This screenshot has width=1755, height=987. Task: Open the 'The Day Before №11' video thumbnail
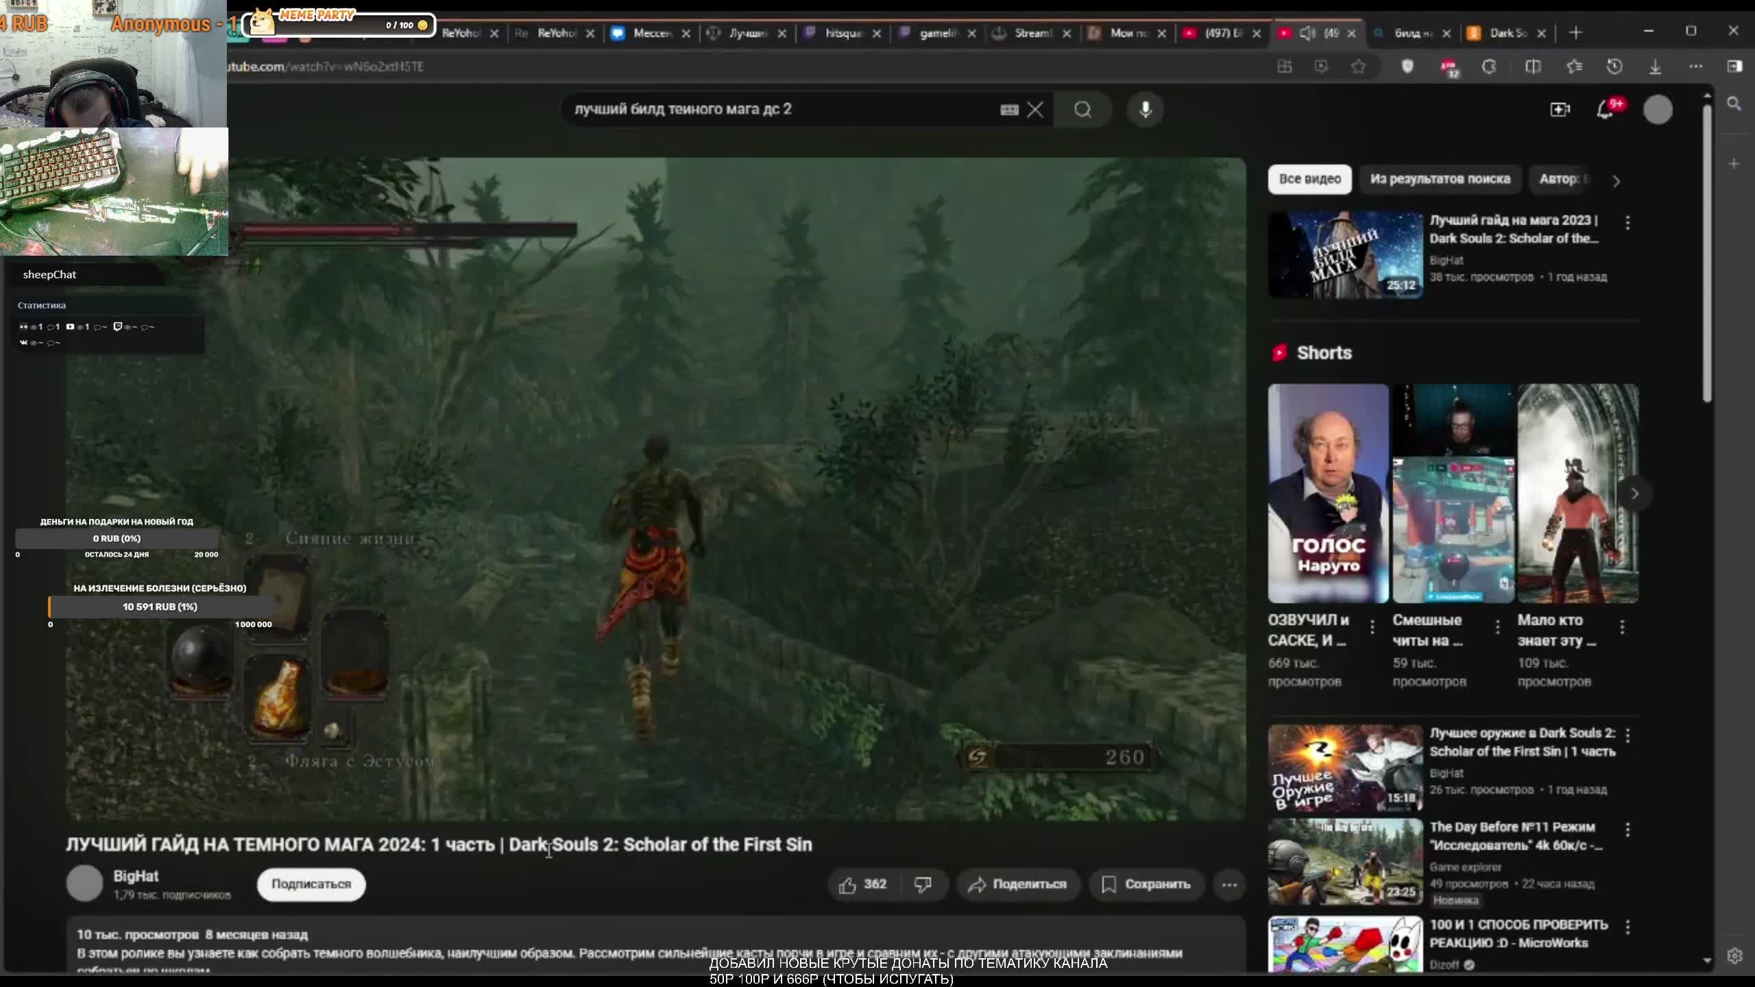click(x=1345, y=862)
